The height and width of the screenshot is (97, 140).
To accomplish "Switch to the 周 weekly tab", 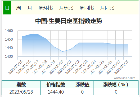I will click(19, 8).
